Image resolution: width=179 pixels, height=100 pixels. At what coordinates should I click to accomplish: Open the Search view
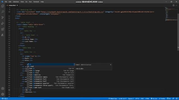tap(3, 12)
